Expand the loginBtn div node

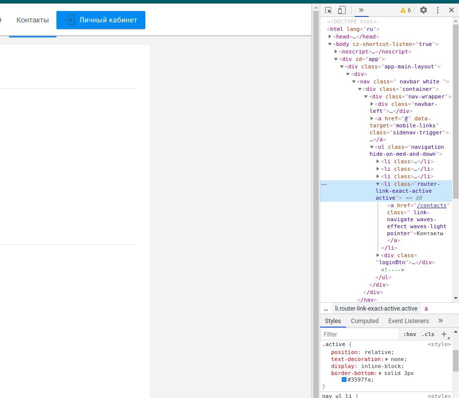pos(378,255)
